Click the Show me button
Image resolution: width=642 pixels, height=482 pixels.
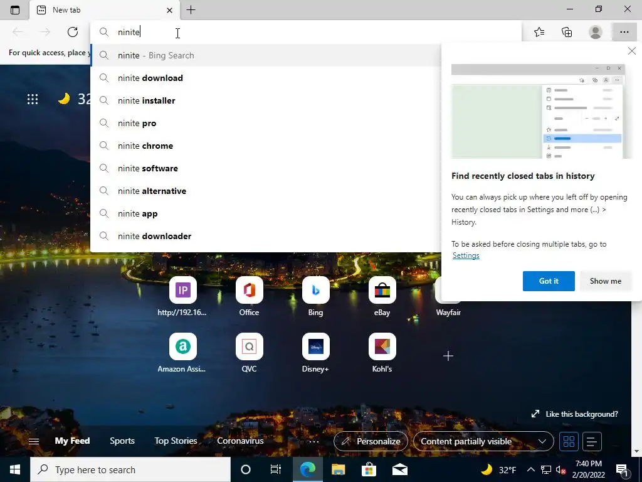pyautogui.click(x=605, y=281)
